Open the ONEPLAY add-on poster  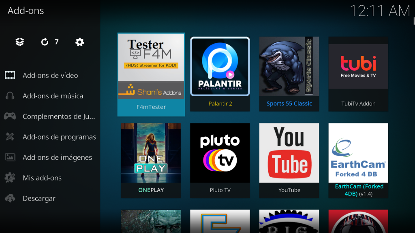tap(151, 153)
